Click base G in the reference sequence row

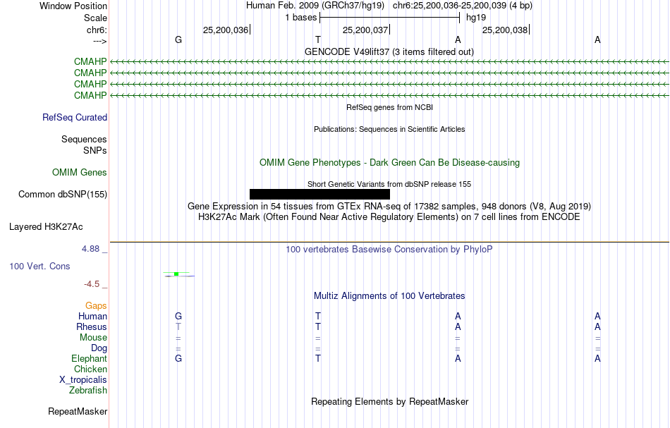[x=178, y=39]
